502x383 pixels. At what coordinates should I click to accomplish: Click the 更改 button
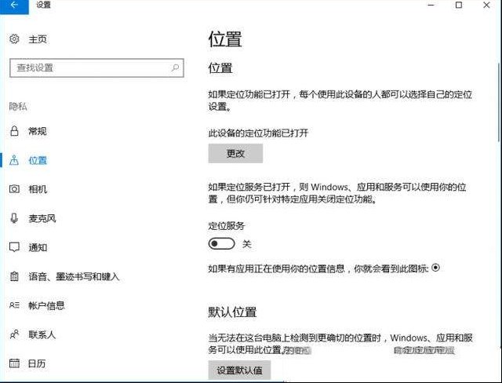(x=235, y=153)
